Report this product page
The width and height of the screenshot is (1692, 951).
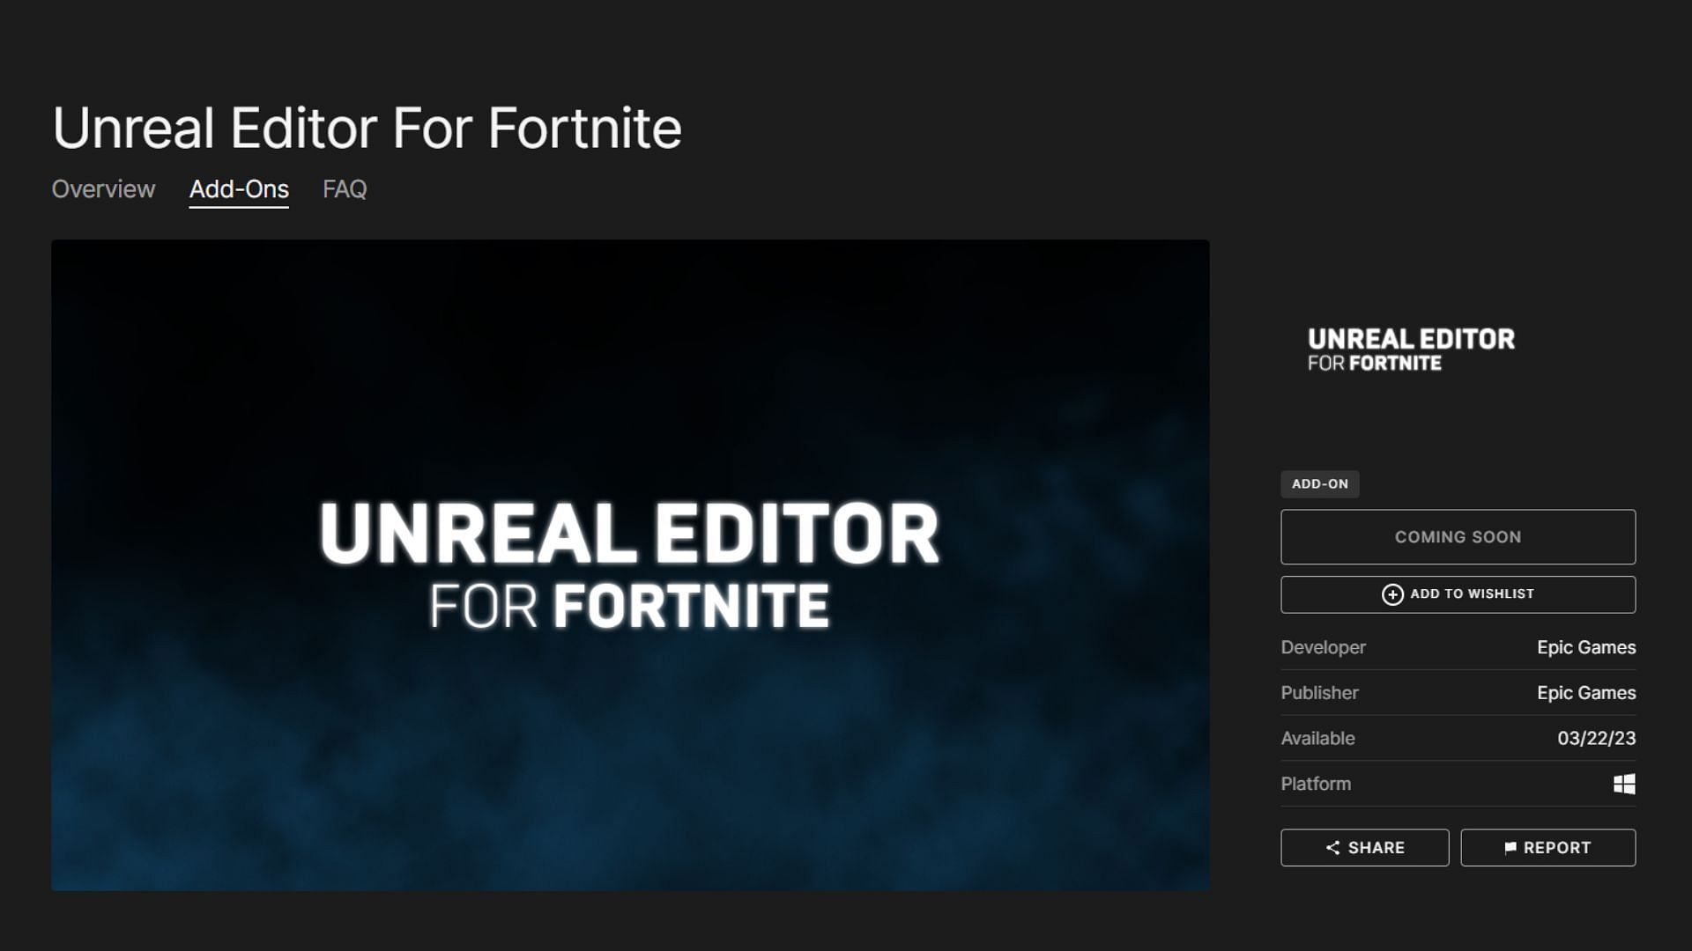click(1547, 847)
